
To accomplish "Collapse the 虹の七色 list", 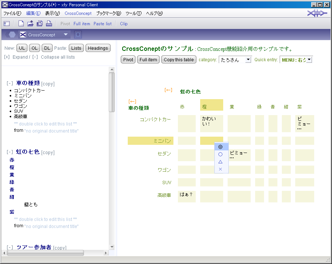I will click(10, 152).
